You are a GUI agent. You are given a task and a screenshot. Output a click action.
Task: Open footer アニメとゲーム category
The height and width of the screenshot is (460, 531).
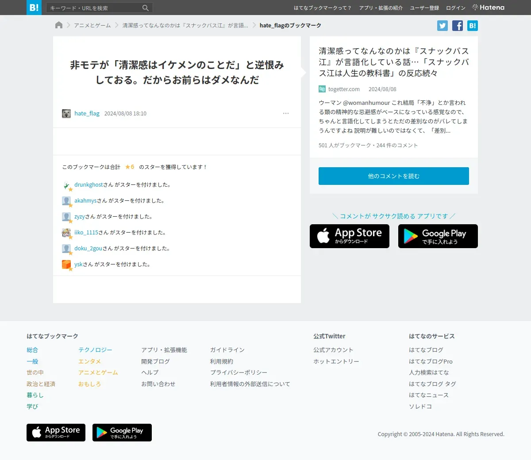[98, 372]
